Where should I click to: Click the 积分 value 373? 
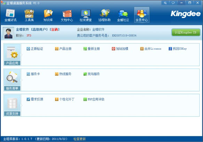[29, 35]
